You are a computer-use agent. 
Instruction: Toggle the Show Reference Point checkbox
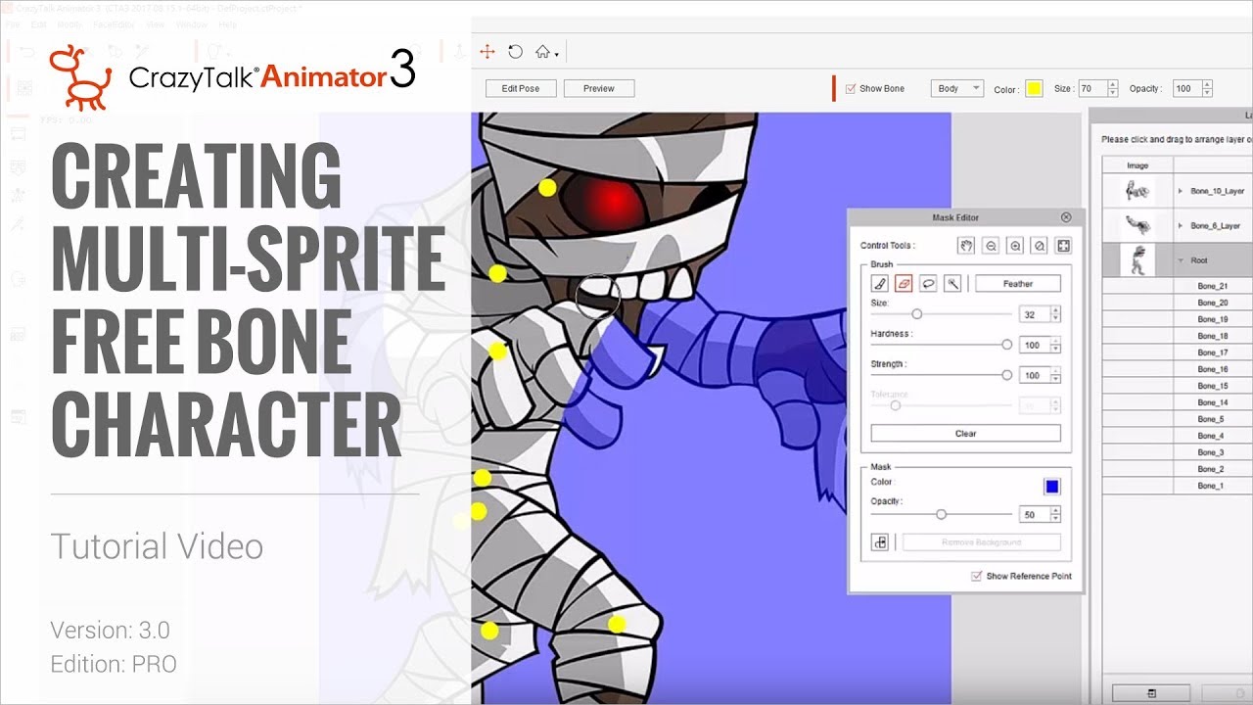pos(976,576)
